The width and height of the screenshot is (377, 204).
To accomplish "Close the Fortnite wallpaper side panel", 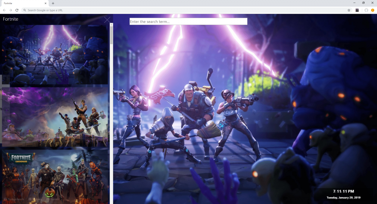I will 107,20.
